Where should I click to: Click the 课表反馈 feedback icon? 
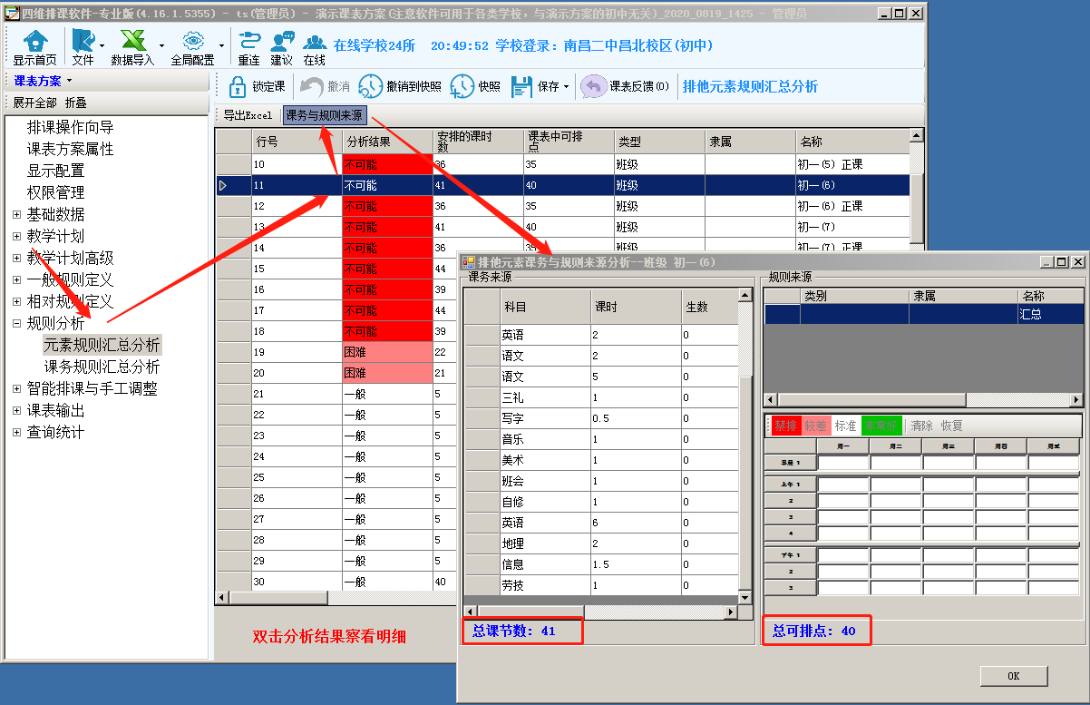(594, 86)
